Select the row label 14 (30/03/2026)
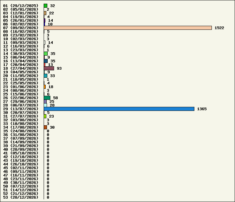 click(21, 54)
